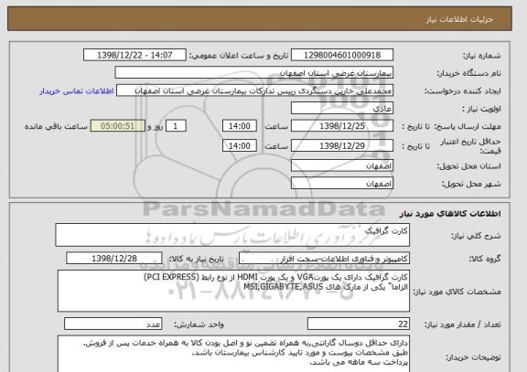Click the unit of measure field عدد
The width and height of the screenshot is (527, 372).
[113, 324]
